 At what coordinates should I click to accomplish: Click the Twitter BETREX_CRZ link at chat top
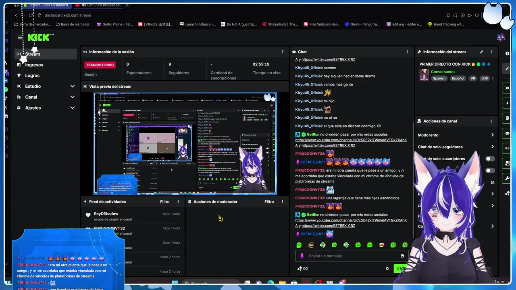click(x=328, y=60)
